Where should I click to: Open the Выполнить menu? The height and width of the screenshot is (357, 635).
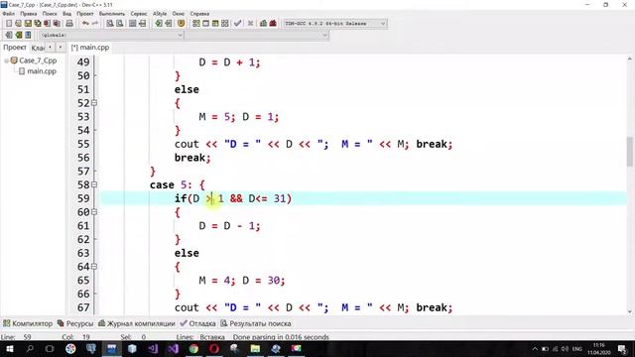pyautogui.click(x=112, y=14)
